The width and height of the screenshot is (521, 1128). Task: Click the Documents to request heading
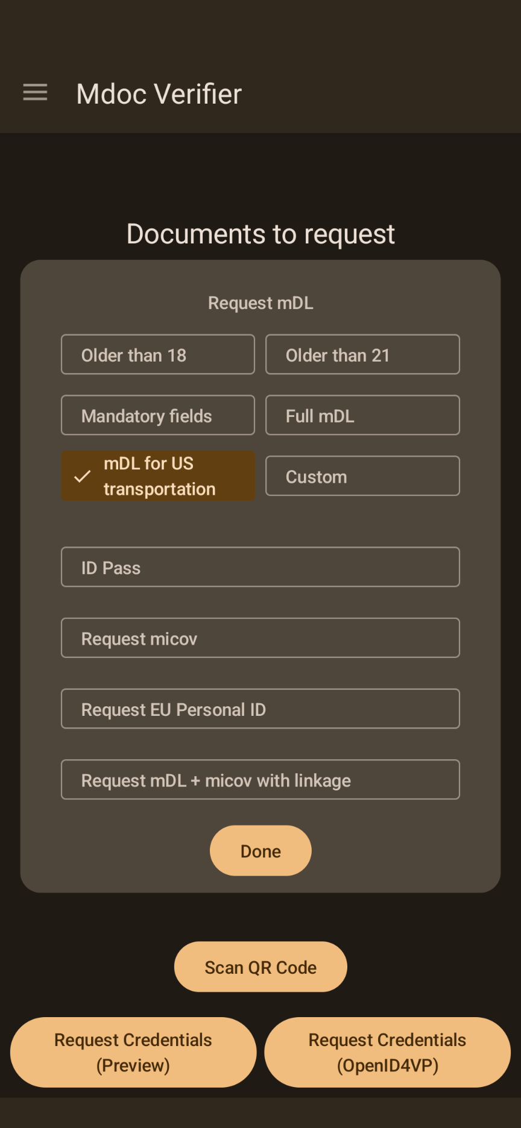coord(260,234)
